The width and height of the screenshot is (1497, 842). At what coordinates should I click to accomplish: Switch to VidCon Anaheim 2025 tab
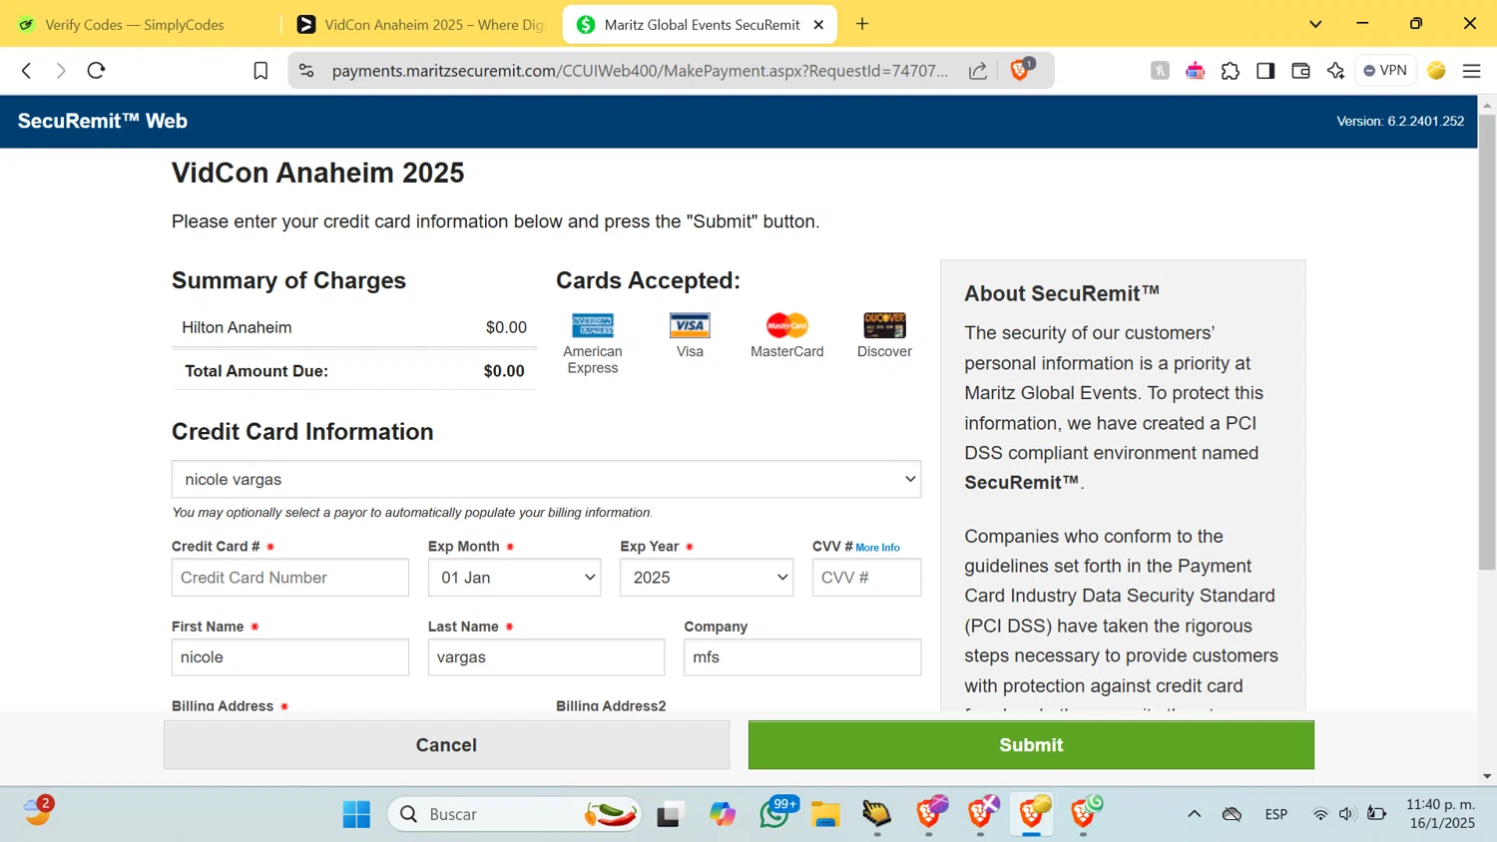click(419, 25)
